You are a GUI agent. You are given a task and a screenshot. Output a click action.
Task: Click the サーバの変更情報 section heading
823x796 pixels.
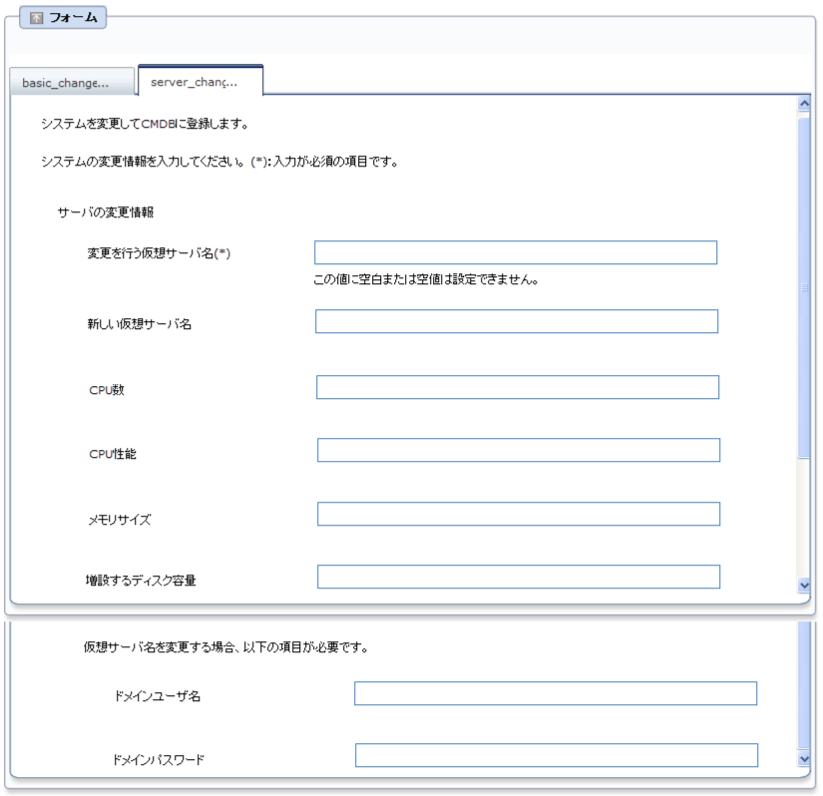tap(106, 212)
